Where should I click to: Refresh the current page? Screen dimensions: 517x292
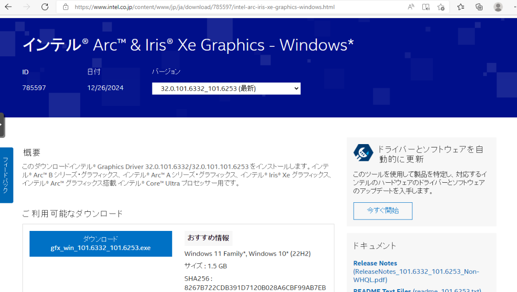[44, 7]
